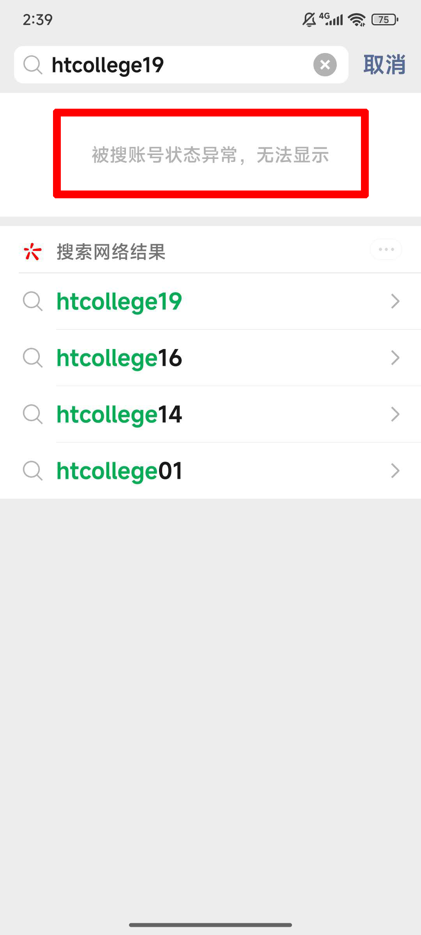Open the htcollege14 suggestion chevron
Screen dimensions: 421x935
395,414
